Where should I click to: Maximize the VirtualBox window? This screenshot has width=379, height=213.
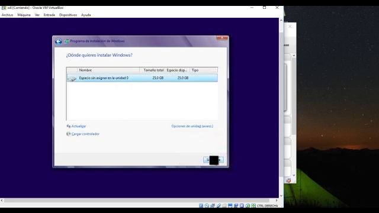tap(265, 8)
